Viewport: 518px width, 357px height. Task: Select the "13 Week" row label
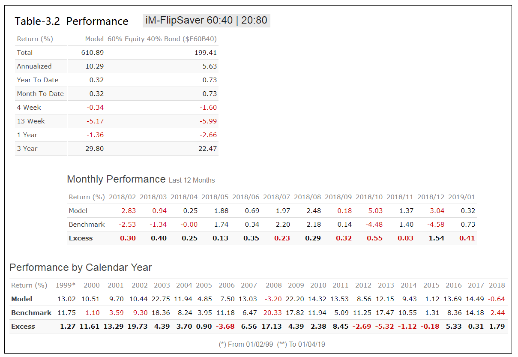(x=31, y=121)
